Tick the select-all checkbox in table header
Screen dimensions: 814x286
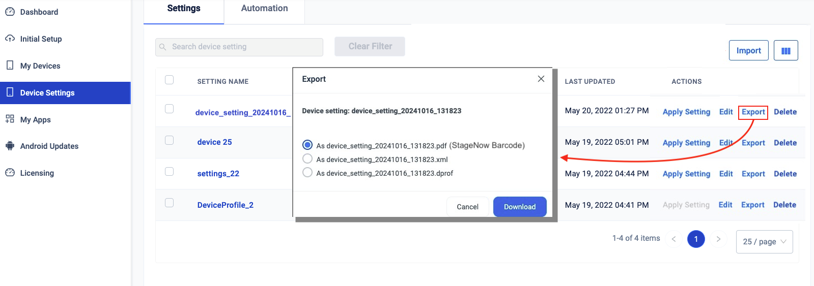[x=170, y=80]
